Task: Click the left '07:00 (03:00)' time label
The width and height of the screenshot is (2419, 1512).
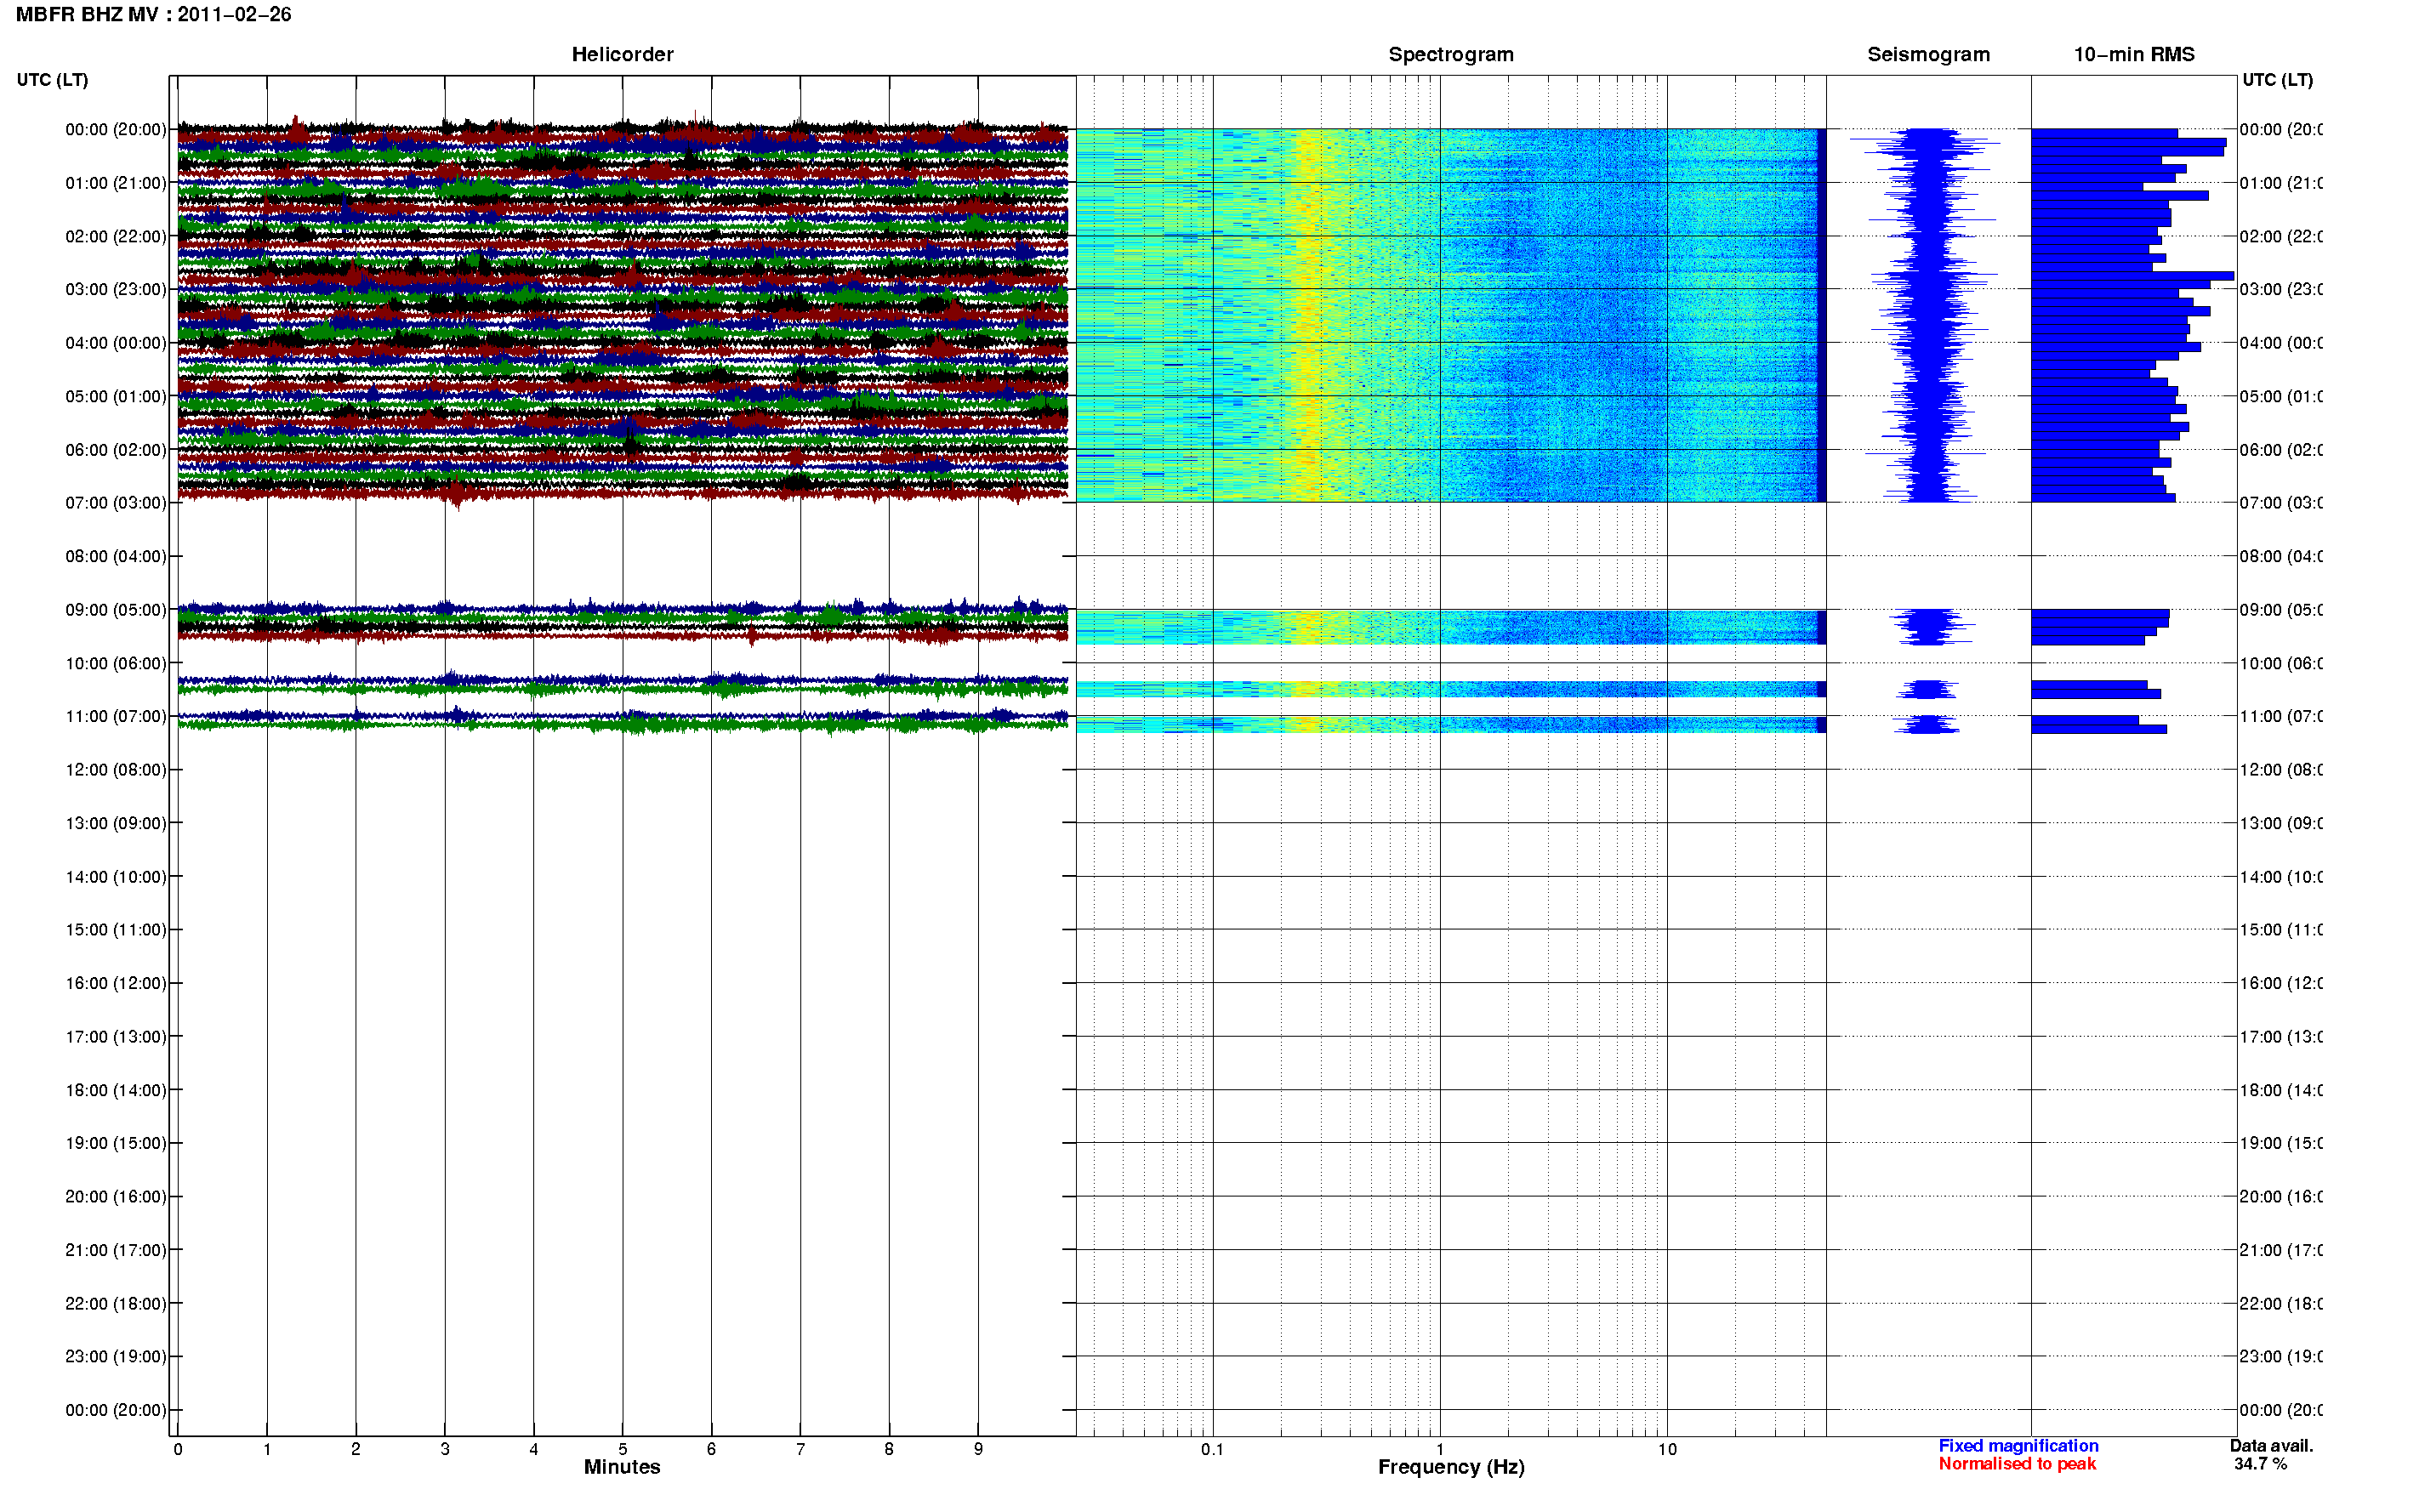Action: pos(116,503)
